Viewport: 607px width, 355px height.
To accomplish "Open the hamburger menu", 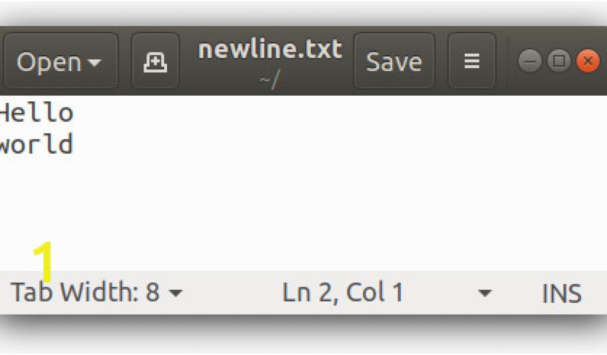I will click(471, 62).
